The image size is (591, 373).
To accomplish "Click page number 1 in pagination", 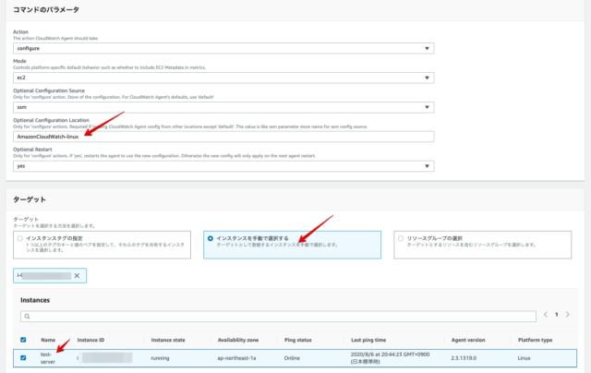I will (x=556, y=315).
